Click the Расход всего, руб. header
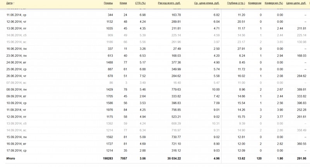Screen dimensions: 310x167 pos(169,3)
